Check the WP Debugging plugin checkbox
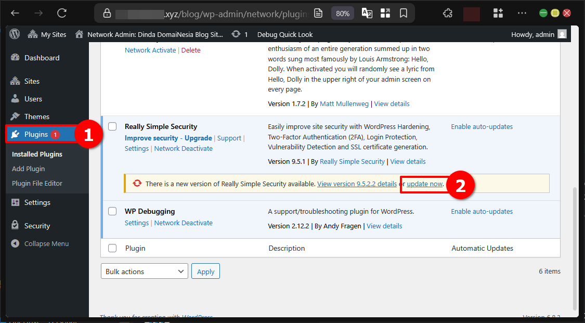Image resolution: width=585 pixels, height=323 pixels. pyautogui.click(x=112, y=211)
